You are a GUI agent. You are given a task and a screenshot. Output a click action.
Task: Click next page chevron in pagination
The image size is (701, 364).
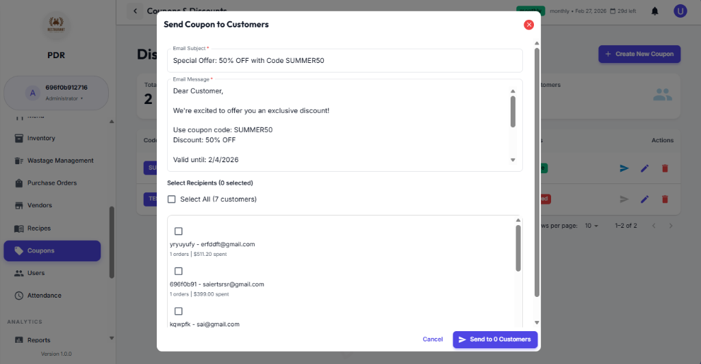[671, 226]
